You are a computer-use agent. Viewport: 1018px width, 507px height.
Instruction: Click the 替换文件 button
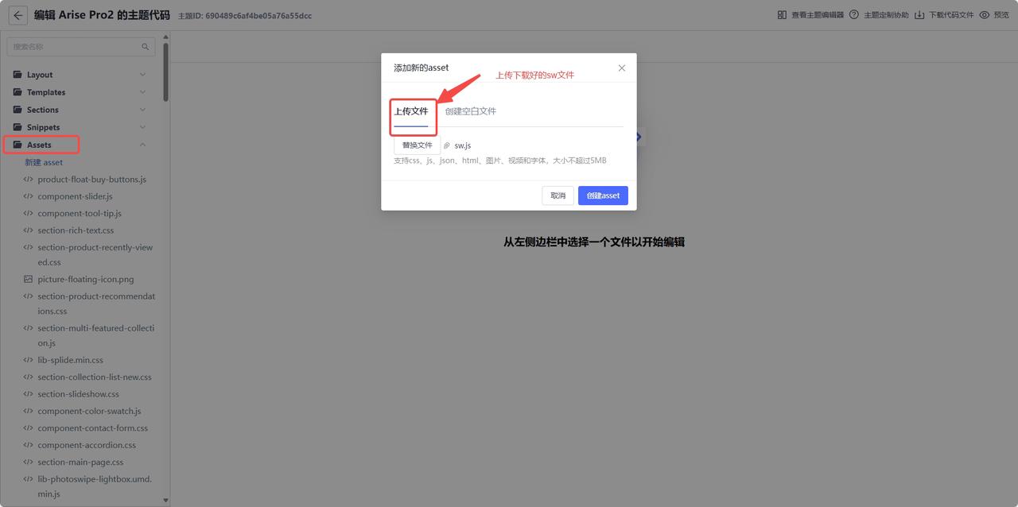[417, 145]
